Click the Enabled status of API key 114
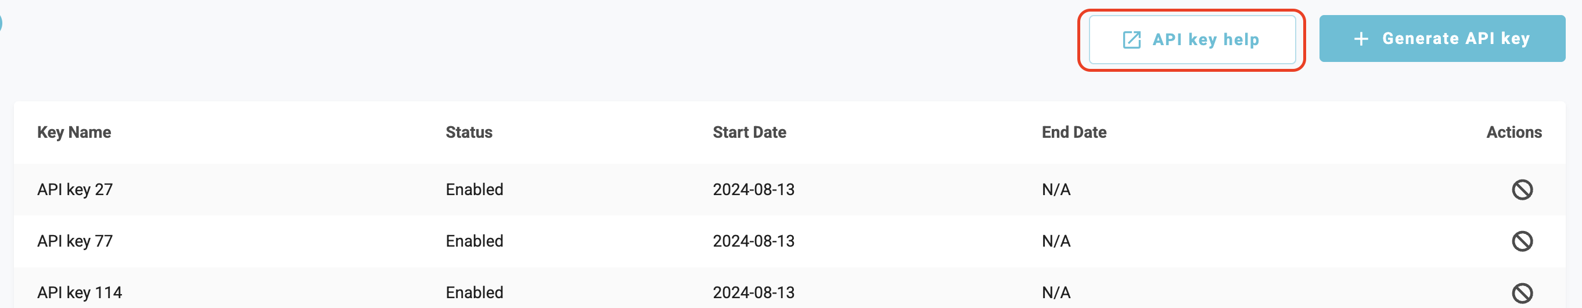Screen dimensions: 1582x308 pyautogui.click(x=474, y=293)
